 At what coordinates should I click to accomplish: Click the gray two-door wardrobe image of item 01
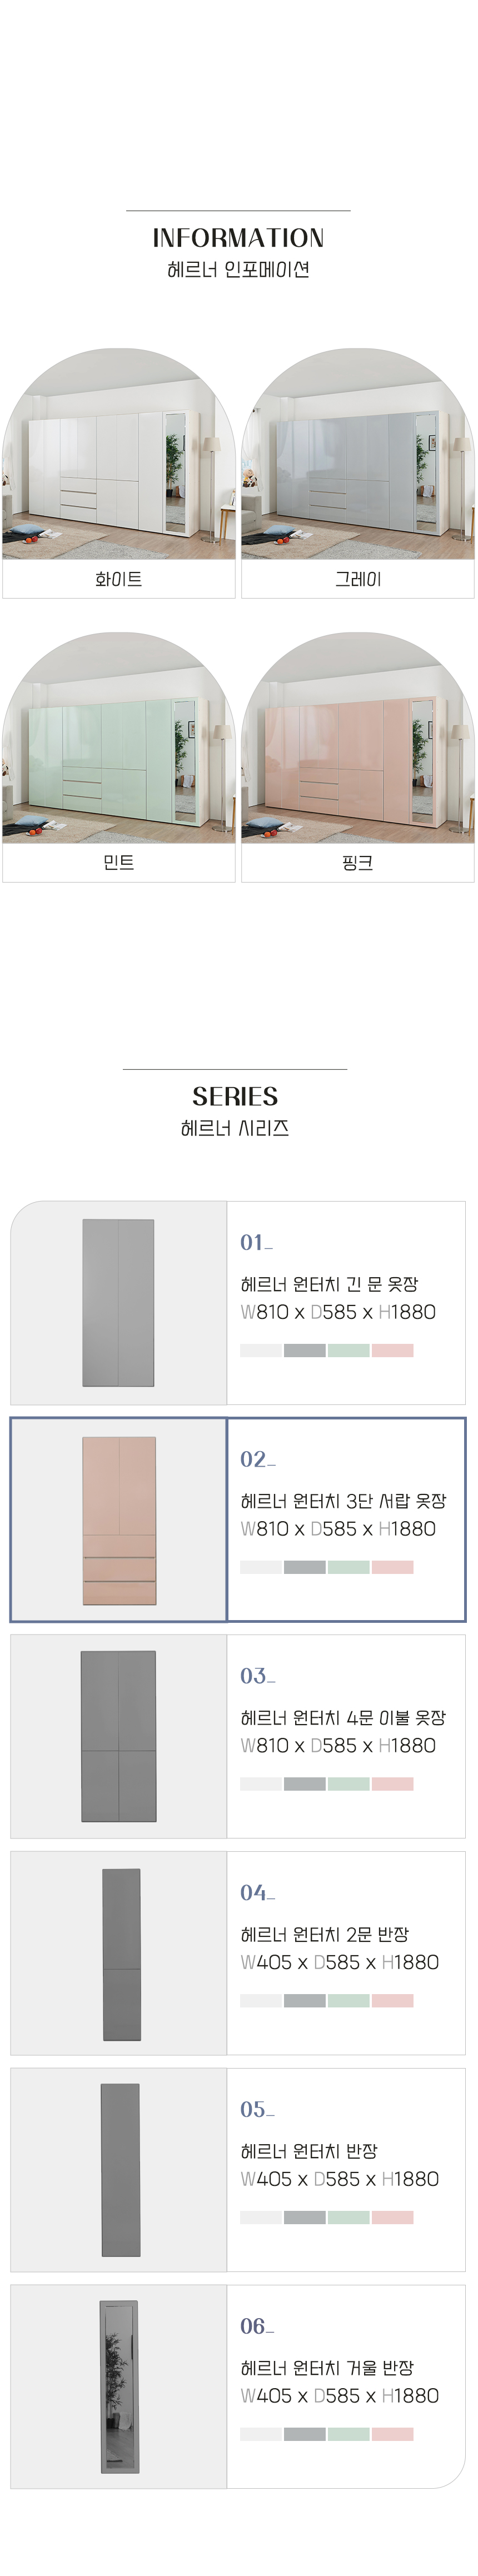tap(118, 1302)
